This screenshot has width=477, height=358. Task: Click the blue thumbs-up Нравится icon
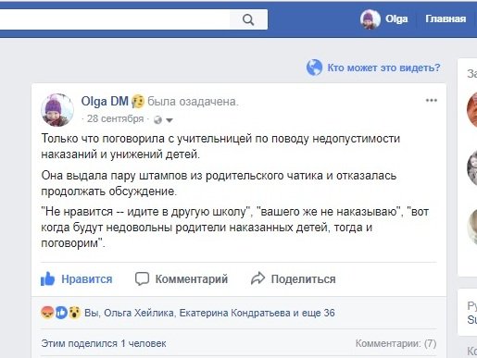[x=47, y=278]
